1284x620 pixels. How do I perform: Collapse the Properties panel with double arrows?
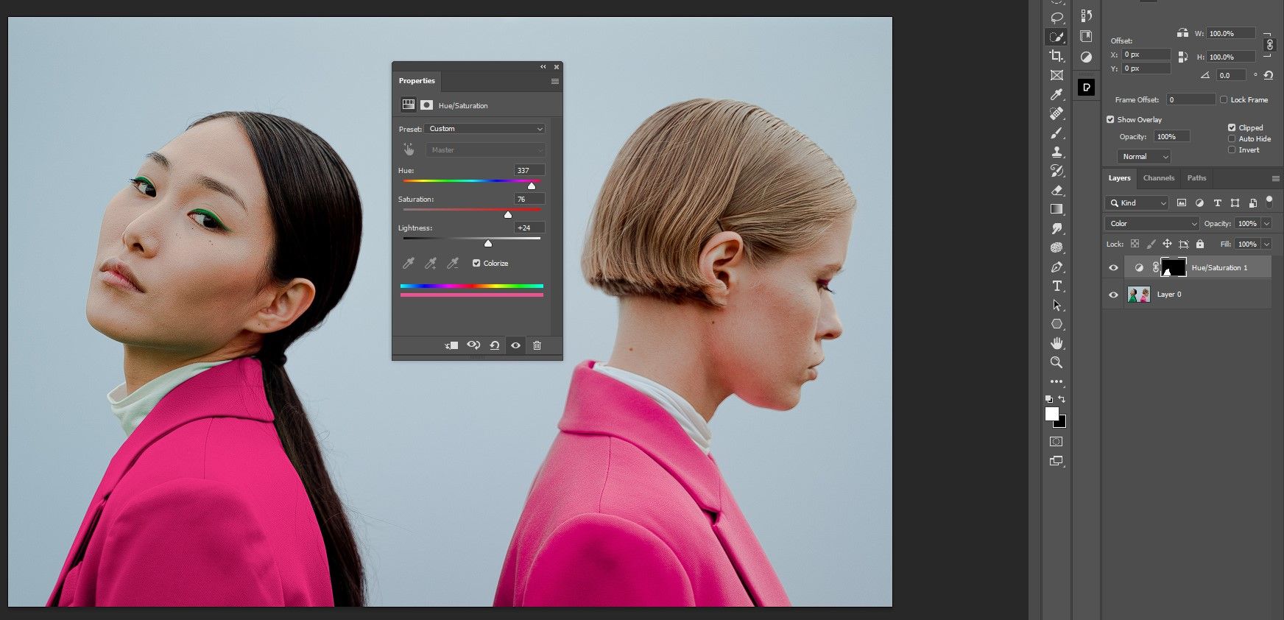pos(543,67)
